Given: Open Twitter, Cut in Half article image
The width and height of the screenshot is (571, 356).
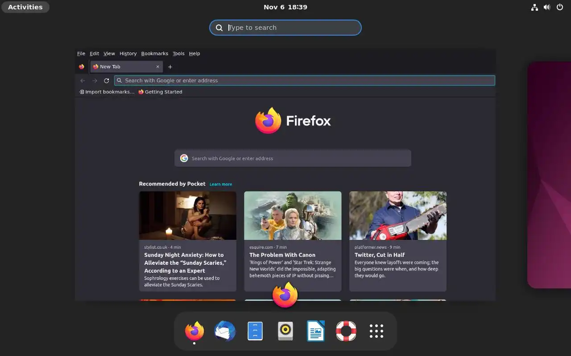Looking at the screenshot, I should 398,216.
